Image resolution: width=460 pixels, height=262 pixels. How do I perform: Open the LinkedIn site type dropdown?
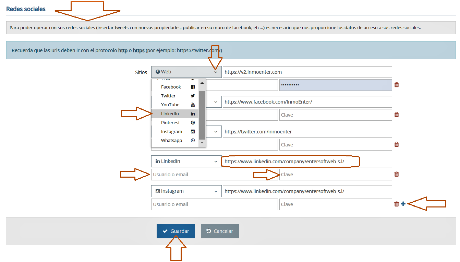tap(186, 162)
